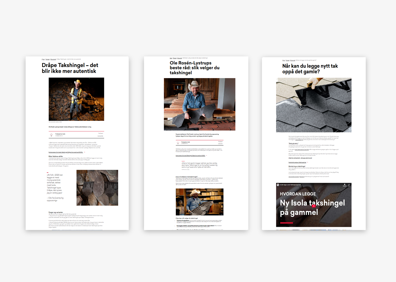This screenshot has width=396, height=282.
Task: Click red arrow beside Takshingel selection link
Action: 308,162
